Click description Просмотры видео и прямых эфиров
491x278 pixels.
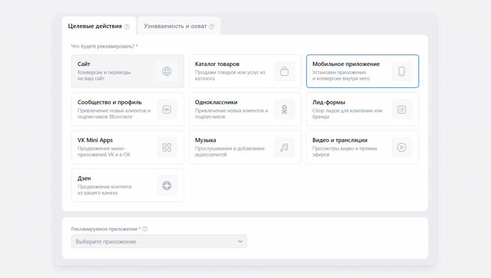(345, 152)
